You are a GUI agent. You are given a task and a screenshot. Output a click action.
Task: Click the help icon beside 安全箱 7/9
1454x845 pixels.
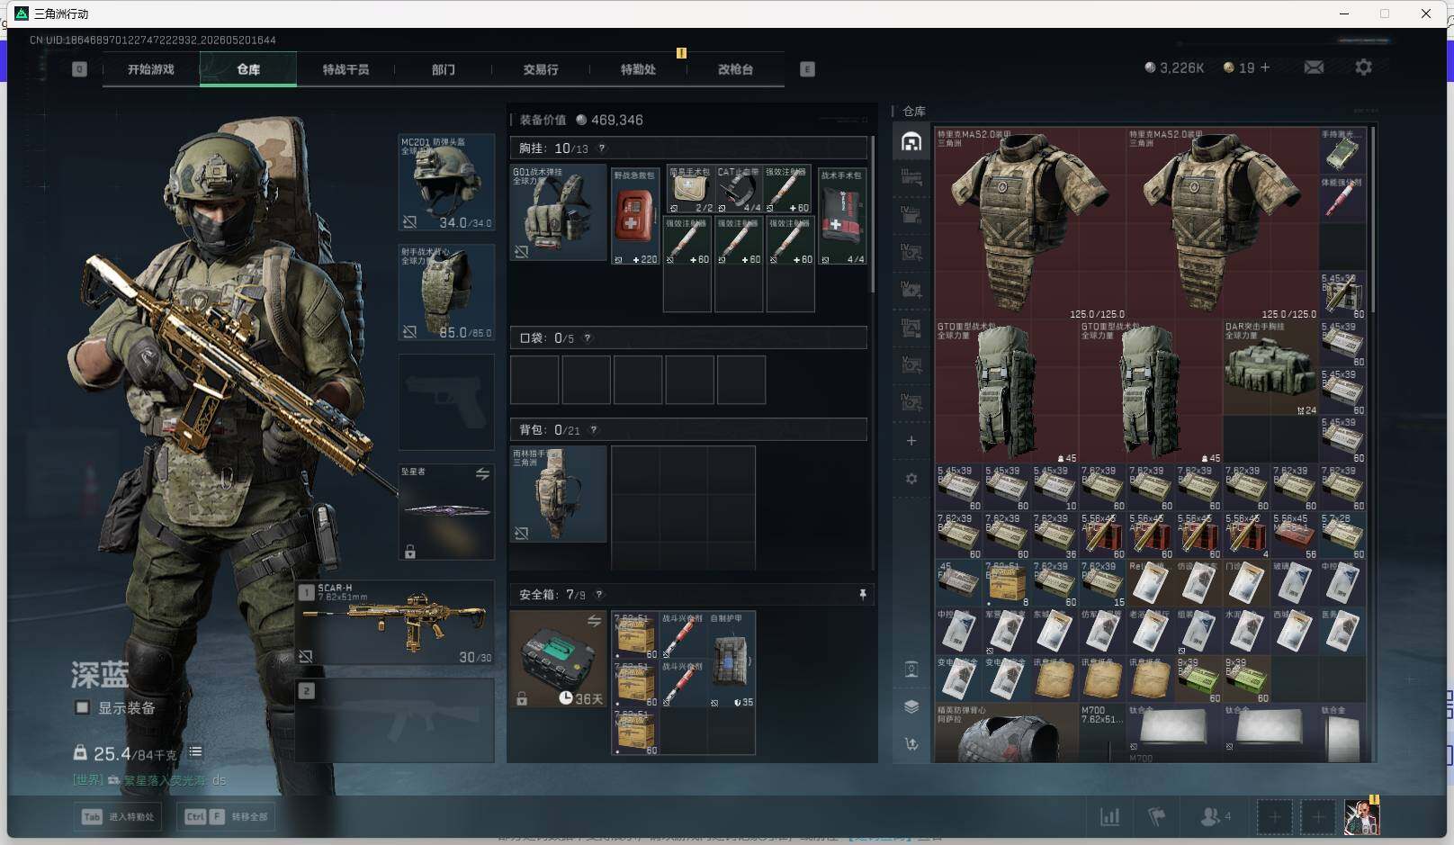click(x=599, y=595)
